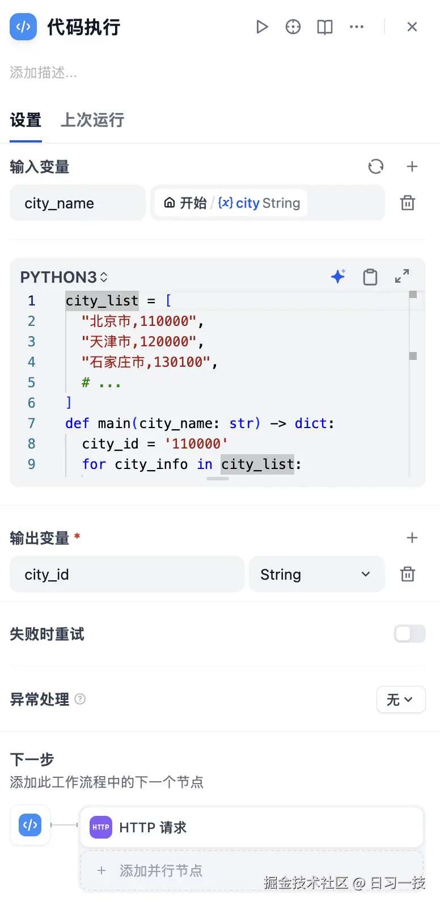Sync input variables with refresh icon

(376, 166)
